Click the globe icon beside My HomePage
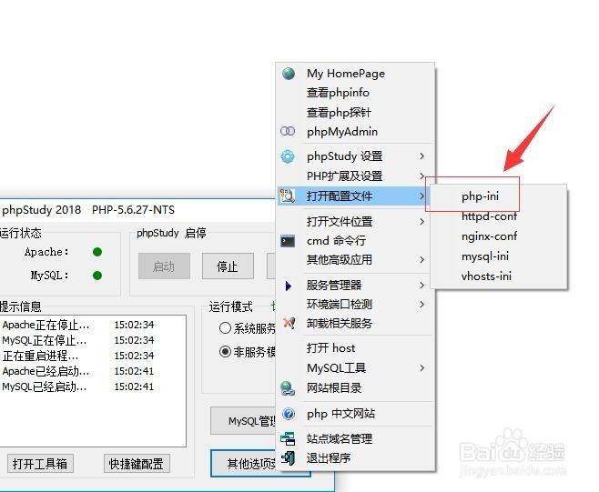599x492 pixels. pyautogui.click(x=289, y=74)
